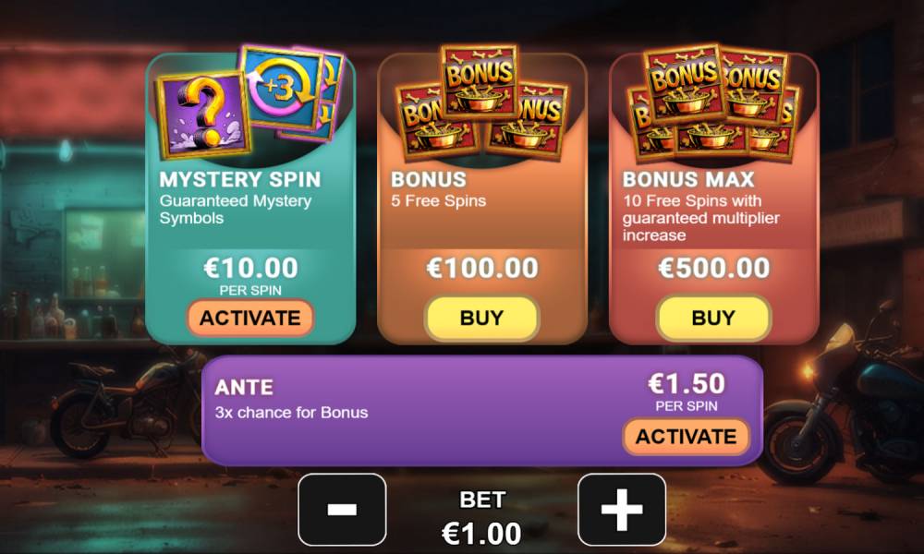924x554 pixels.
Task: Activate the Mystery Spin feature
Action: pos(250,318)
